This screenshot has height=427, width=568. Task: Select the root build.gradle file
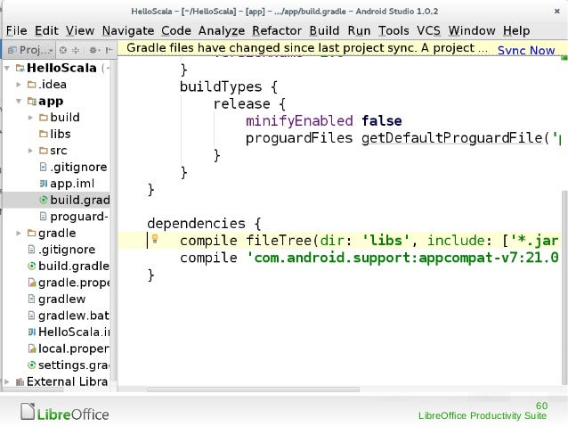74,266
